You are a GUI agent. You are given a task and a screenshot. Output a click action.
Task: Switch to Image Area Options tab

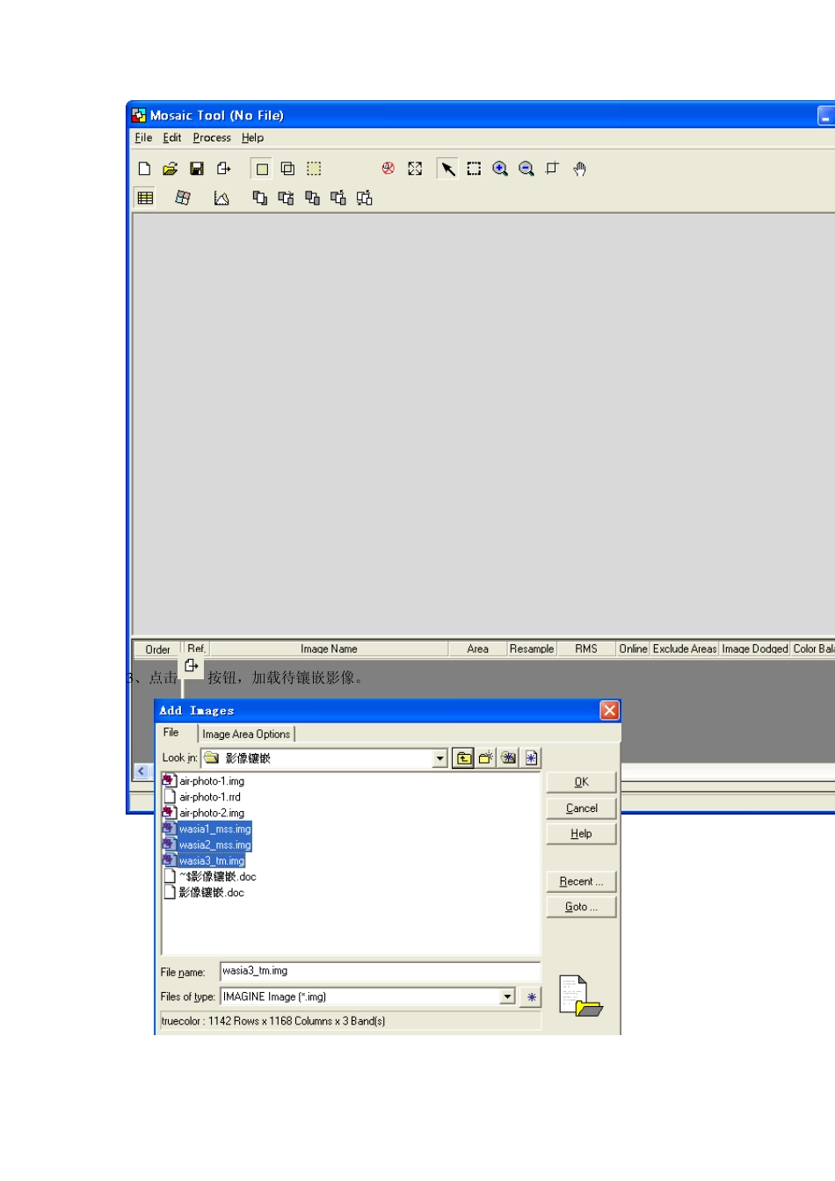point(246,734)
